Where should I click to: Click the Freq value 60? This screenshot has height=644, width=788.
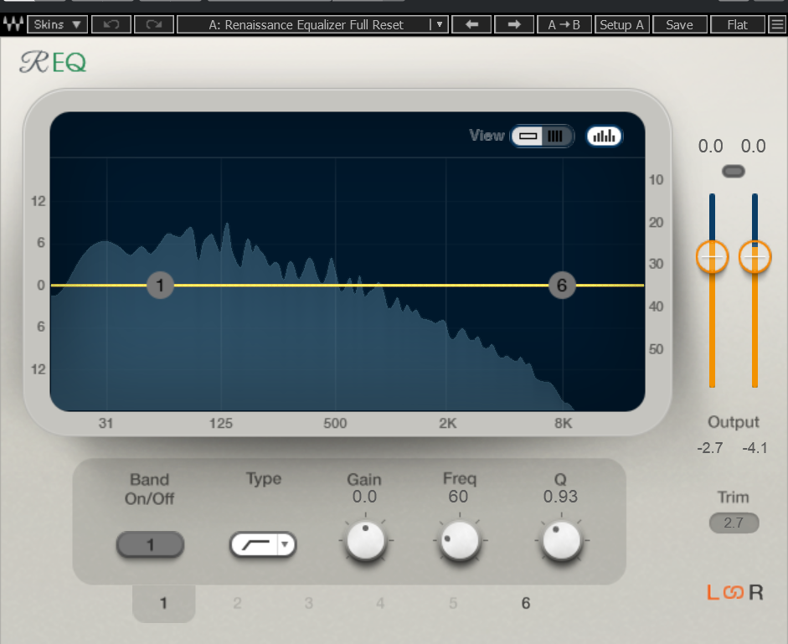coord(458,497)
